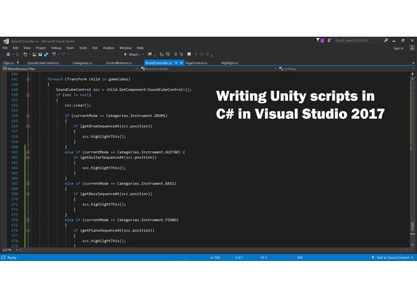Screen dimensions: 417x297
Task: Open the Tools menu
Action: pyautogui.click(x=83, y=48)
